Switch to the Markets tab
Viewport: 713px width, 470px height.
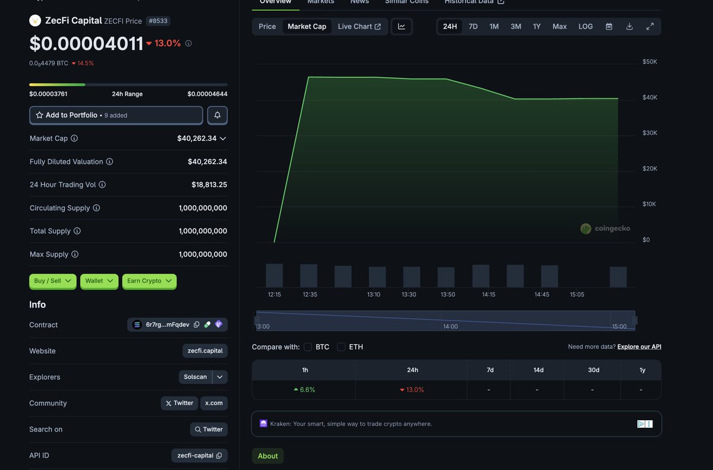click(x=320, y=2)
